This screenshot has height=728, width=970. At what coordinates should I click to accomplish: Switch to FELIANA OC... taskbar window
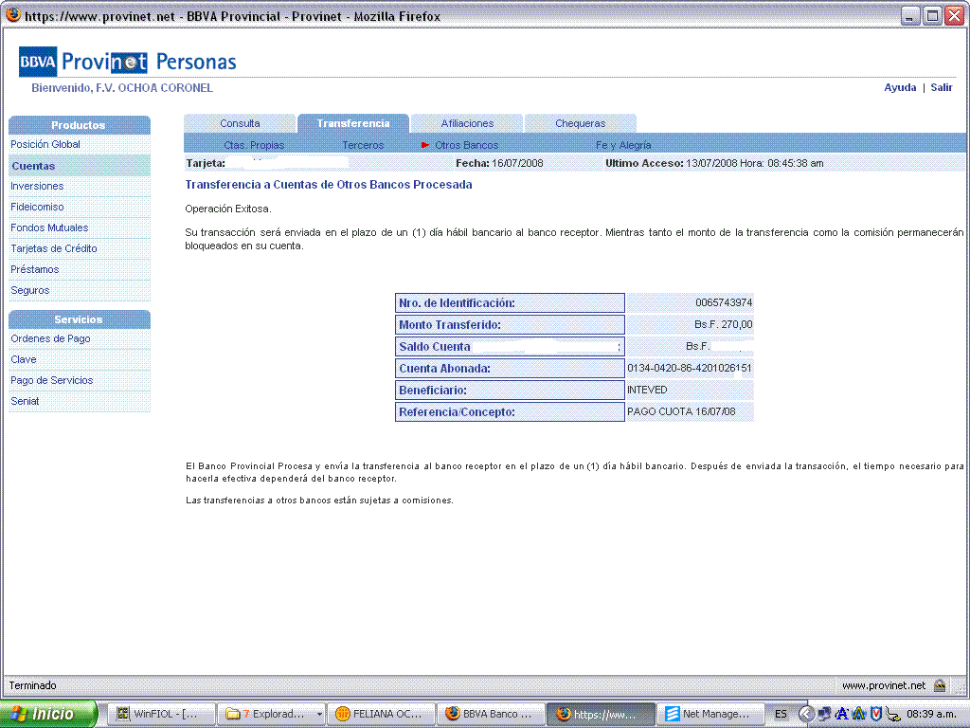pos(381,714)
